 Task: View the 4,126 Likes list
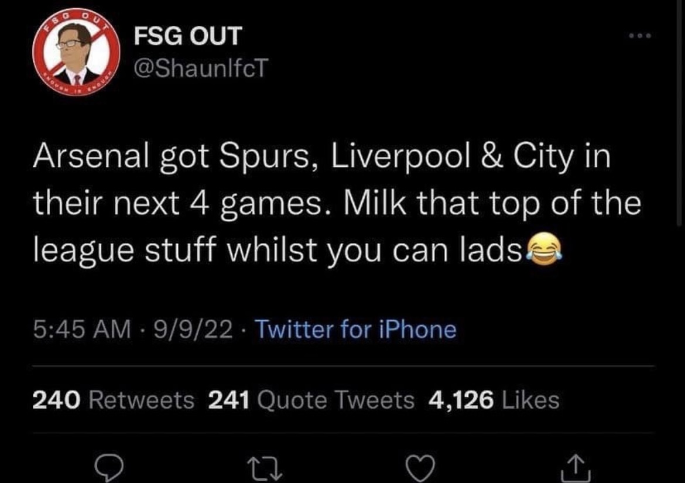(x=494, y=400)
